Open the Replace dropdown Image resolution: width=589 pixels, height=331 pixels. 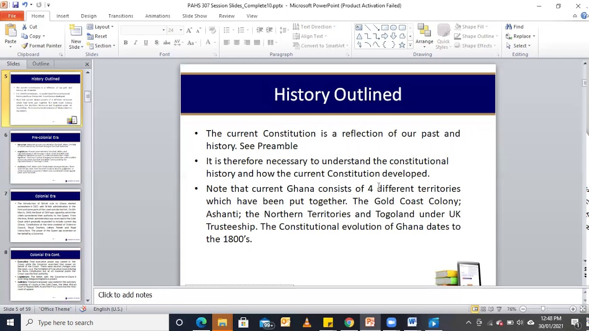pos(520,36)
